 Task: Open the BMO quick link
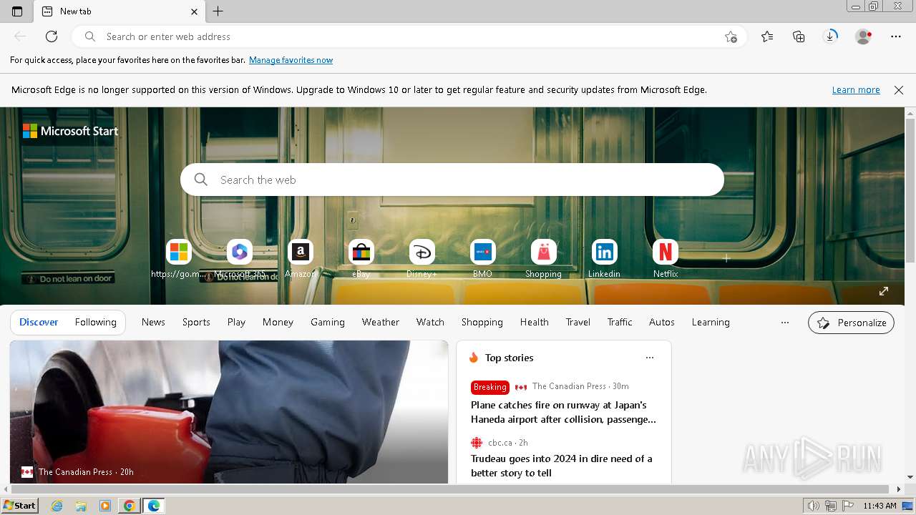pos(483,259)
